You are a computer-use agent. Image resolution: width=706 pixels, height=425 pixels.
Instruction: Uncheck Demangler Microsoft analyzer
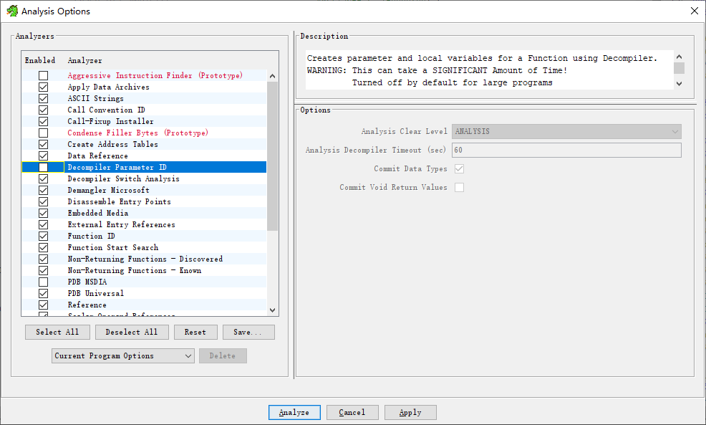coord(43,190)
